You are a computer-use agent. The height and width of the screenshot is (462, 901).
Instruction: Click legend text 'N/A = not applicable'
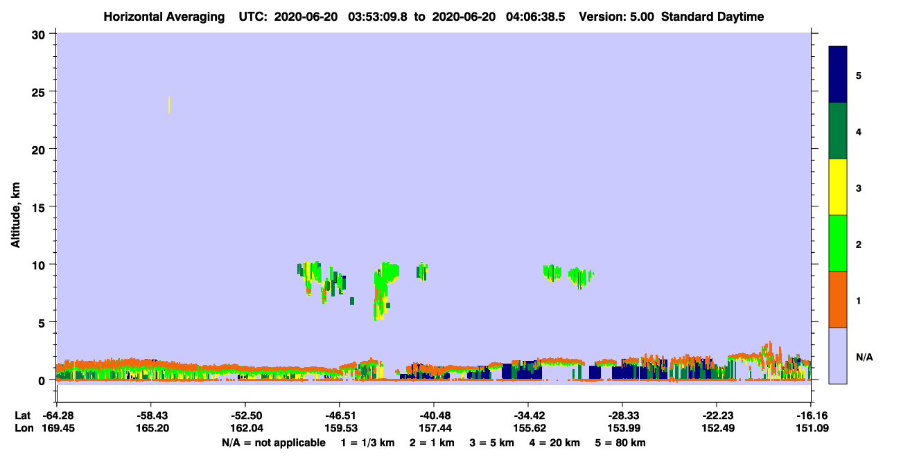tap(274, 443)
